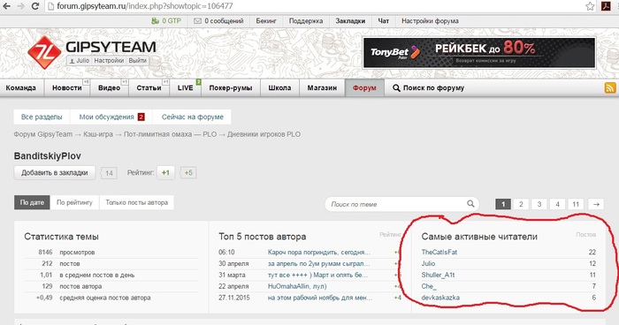Open TheCatIsFat reader profile

(x=439, y=252)
